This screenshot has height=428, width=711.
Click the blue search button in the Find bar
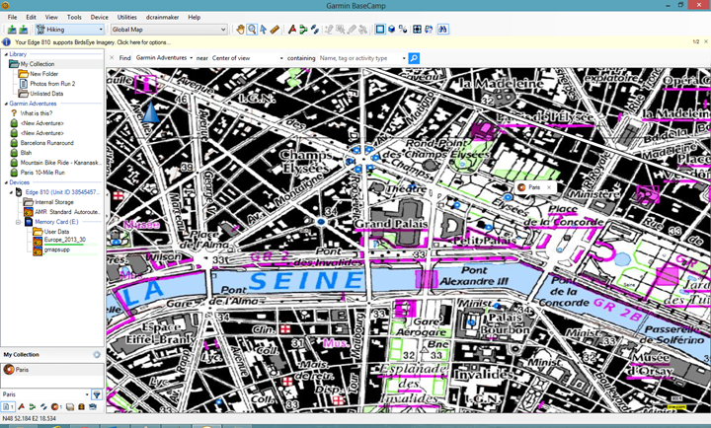[414, 58]
